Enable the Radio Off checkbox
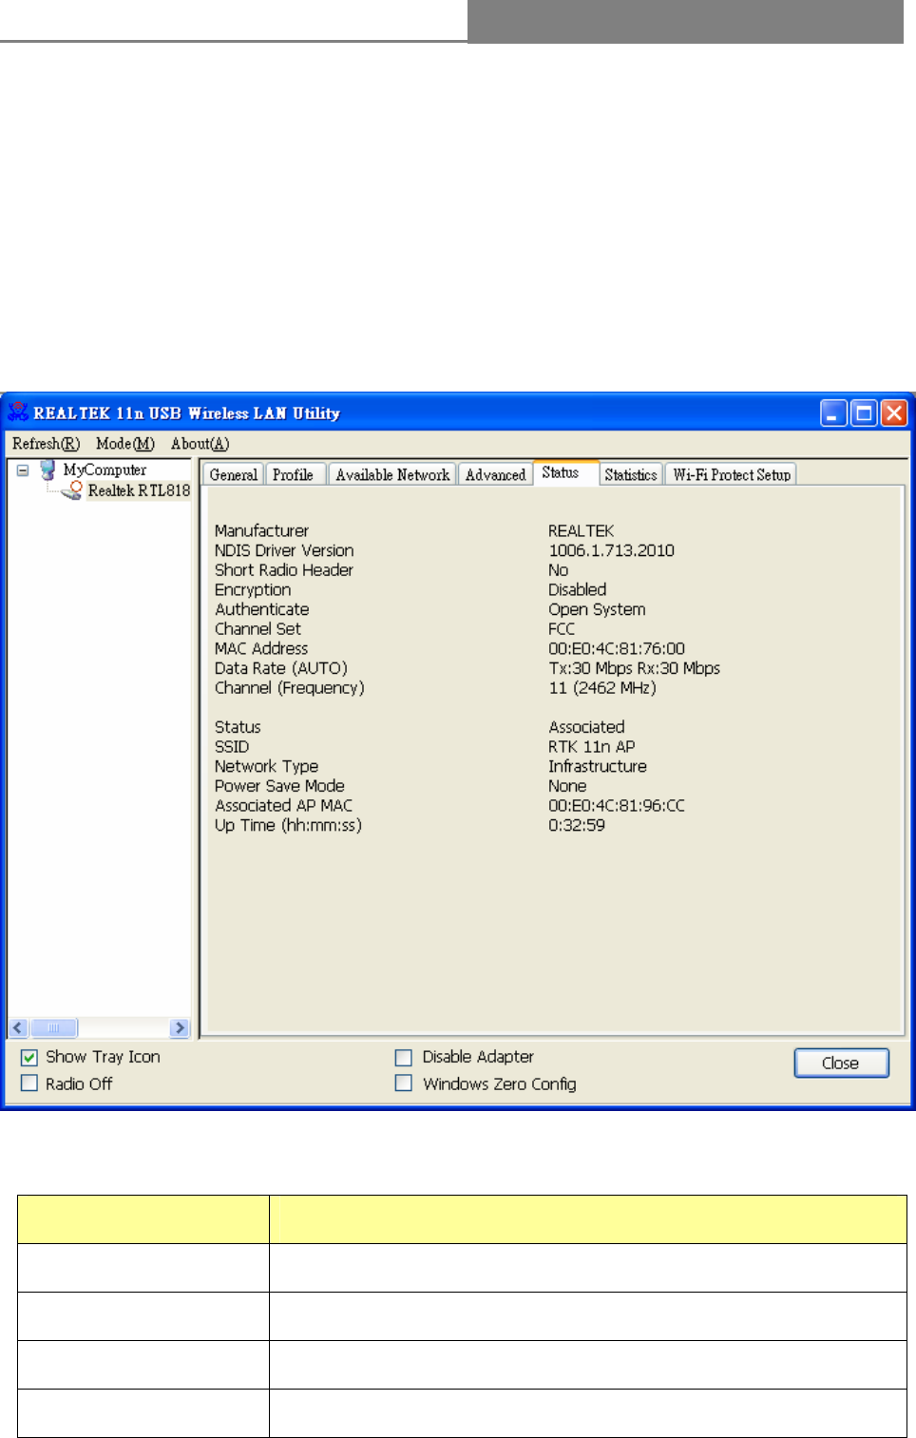The height and width of the screenshot is (1438, 916). [29, 1083]
